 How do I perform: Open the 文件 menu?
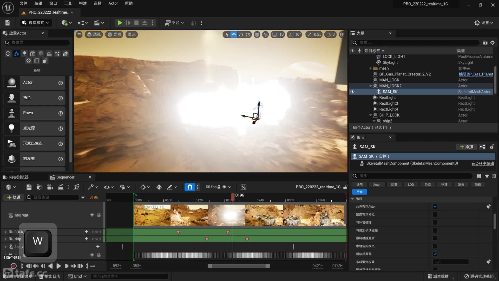(x=23, y=3)
